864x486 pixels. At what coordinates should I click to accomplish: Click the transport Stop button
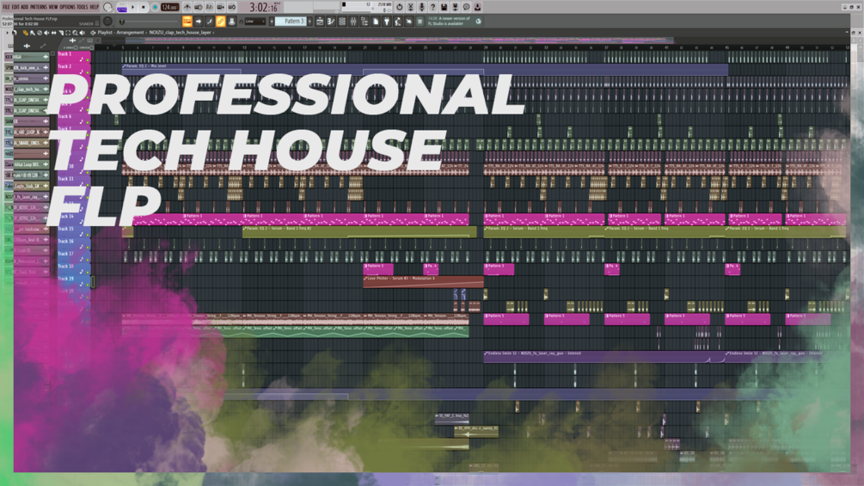tap(144, 7)
